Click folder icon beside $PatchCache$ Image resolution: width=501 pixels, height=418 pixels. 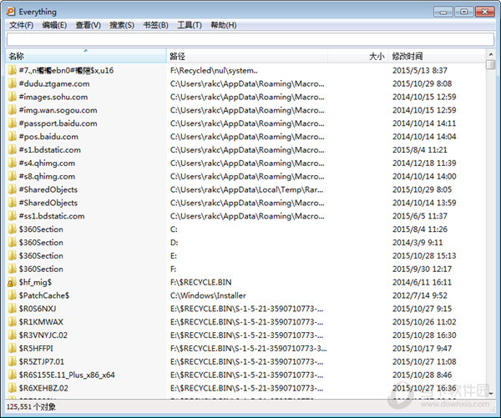point(12,295)
